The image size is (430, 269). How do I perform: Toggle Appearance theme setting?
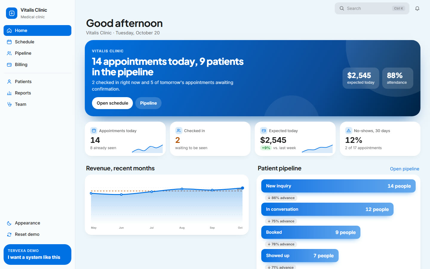[37, 223]
